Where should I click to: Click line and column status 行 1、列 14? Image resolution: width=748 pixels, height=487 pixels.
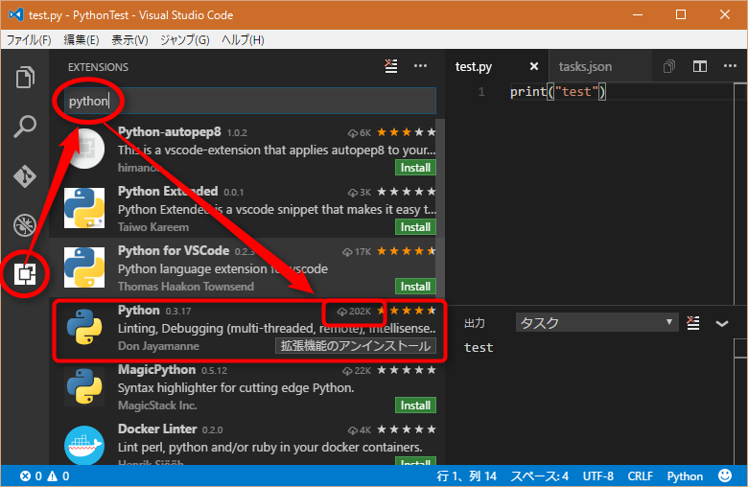click(467, 476)
